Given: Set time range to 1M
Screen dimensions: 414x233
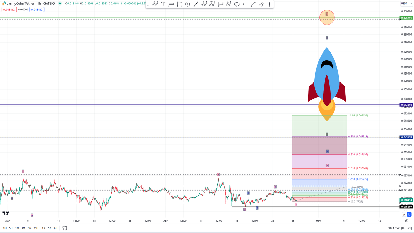Looking at the screenshot, I should [x=17, y=228].
